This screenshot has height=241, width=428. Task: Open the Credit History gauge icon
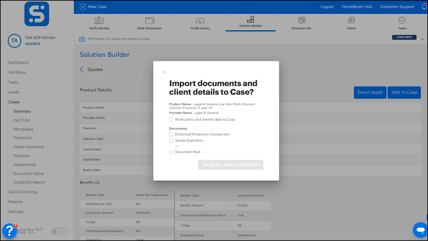[x=200, y=21]
